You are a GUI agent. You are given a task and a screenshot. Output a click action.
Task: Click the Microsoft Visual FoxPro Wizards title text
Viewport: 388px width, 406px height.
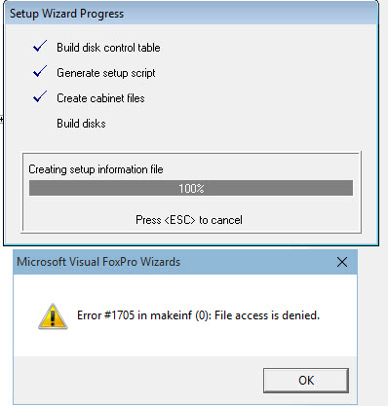[x=98, y=262]
